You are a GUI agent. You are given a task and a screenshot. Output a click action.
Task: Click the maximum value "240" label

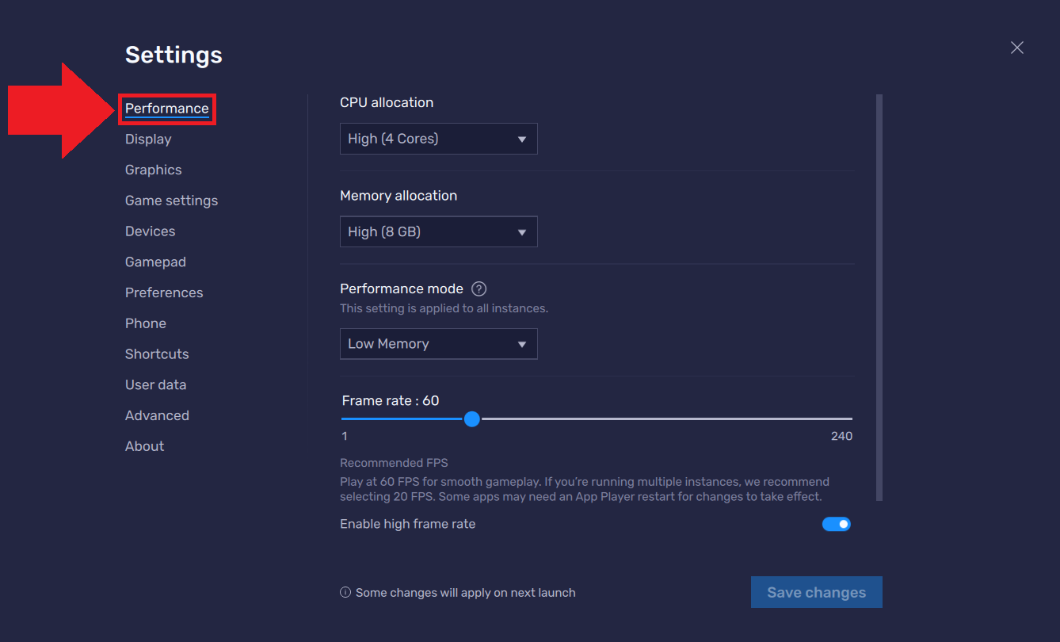[x=842, y=436]
